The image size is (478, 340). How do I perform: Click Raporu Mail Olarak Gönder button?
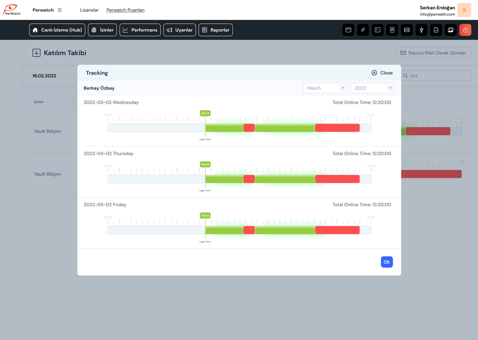[x=433, y=53]
